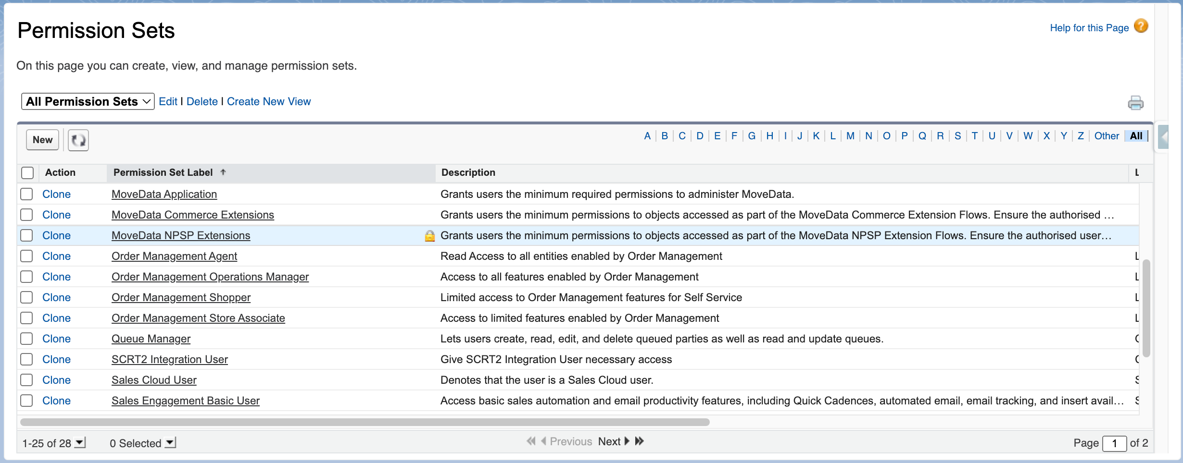Click the Next page arrow
Viewport: 1183px width, 463px height.
point(626,441)
